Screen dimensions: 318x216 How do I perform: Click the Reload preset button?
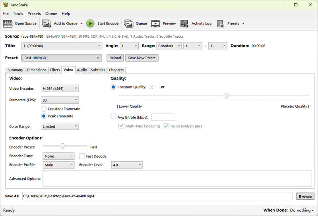click(115, 58)
